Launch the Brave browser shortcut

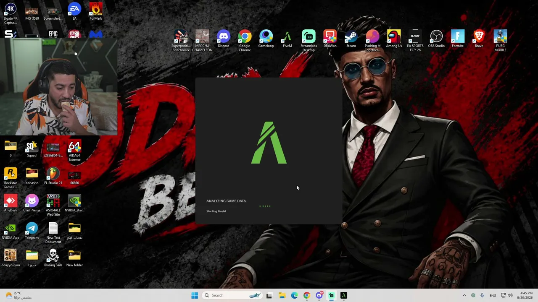tap(479, 39)
